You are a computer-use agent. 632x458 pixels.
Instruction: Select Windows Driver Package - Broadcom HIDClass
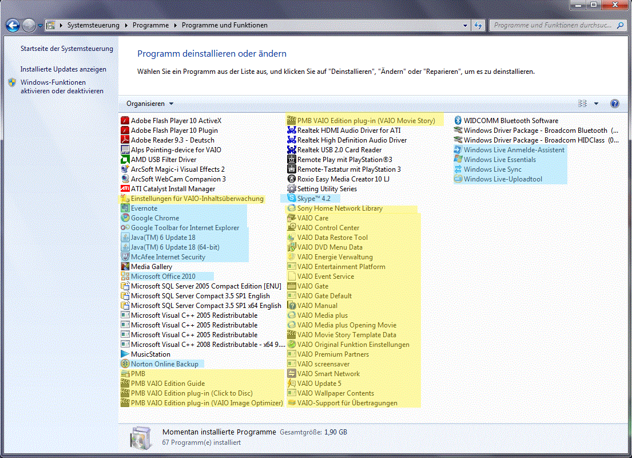[536, 140]
